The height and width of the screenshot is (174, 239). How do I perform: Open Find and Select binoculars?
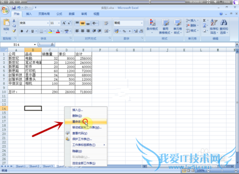[224, 26]
